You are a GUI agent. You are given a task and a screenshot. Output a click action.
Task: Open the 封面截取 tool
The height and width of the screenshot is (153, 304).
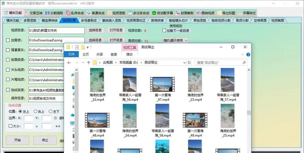tap(185, 13)
